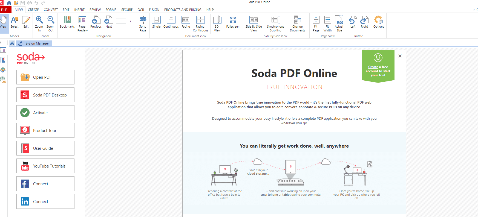Screen dimensions: 478x217
Task: Click the Save disk icon
Action: coord(23,3)
